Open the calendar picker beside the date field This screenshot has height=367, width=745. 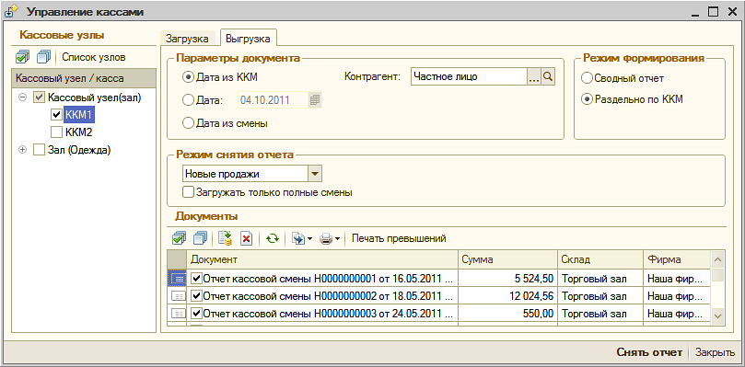click(x=316, y=99)
